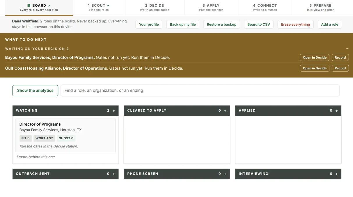The image size is (353, 197).
Task: Click the WORTH 37 tag
Action: pyautogui.click(x=44, y=138)
